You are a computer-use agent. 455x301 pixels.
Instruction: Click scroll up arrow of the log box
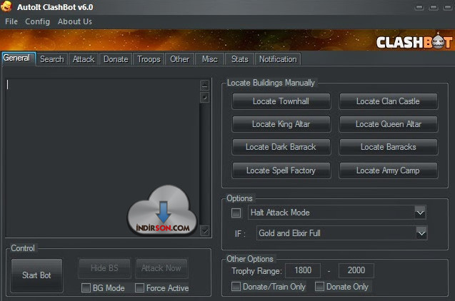click(204, 86)
